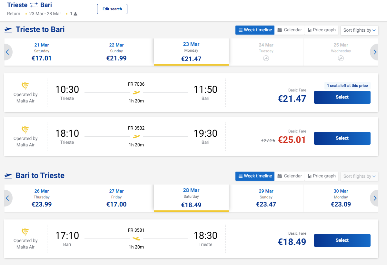Image resolution: width=387 pixels, height=265 pixels.
Task: Click outbound previous dates left arrow
Action: [8, 52]
